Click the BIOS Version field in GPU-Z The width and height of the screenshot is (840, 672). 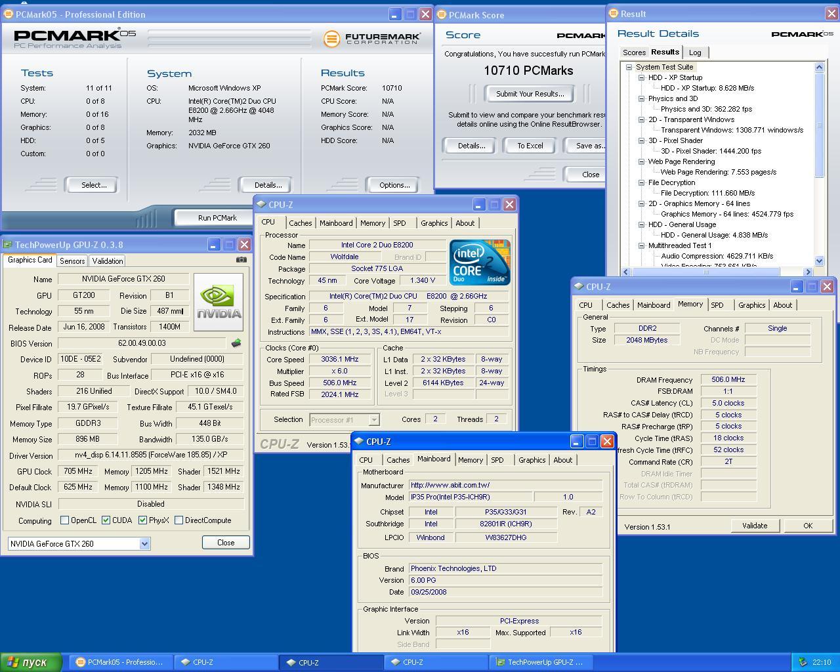(x=142, y=343)
